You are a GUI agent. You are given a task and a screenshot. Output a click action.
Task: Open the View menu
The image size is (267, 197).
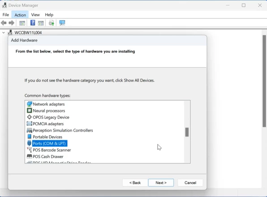pos(35,15)
